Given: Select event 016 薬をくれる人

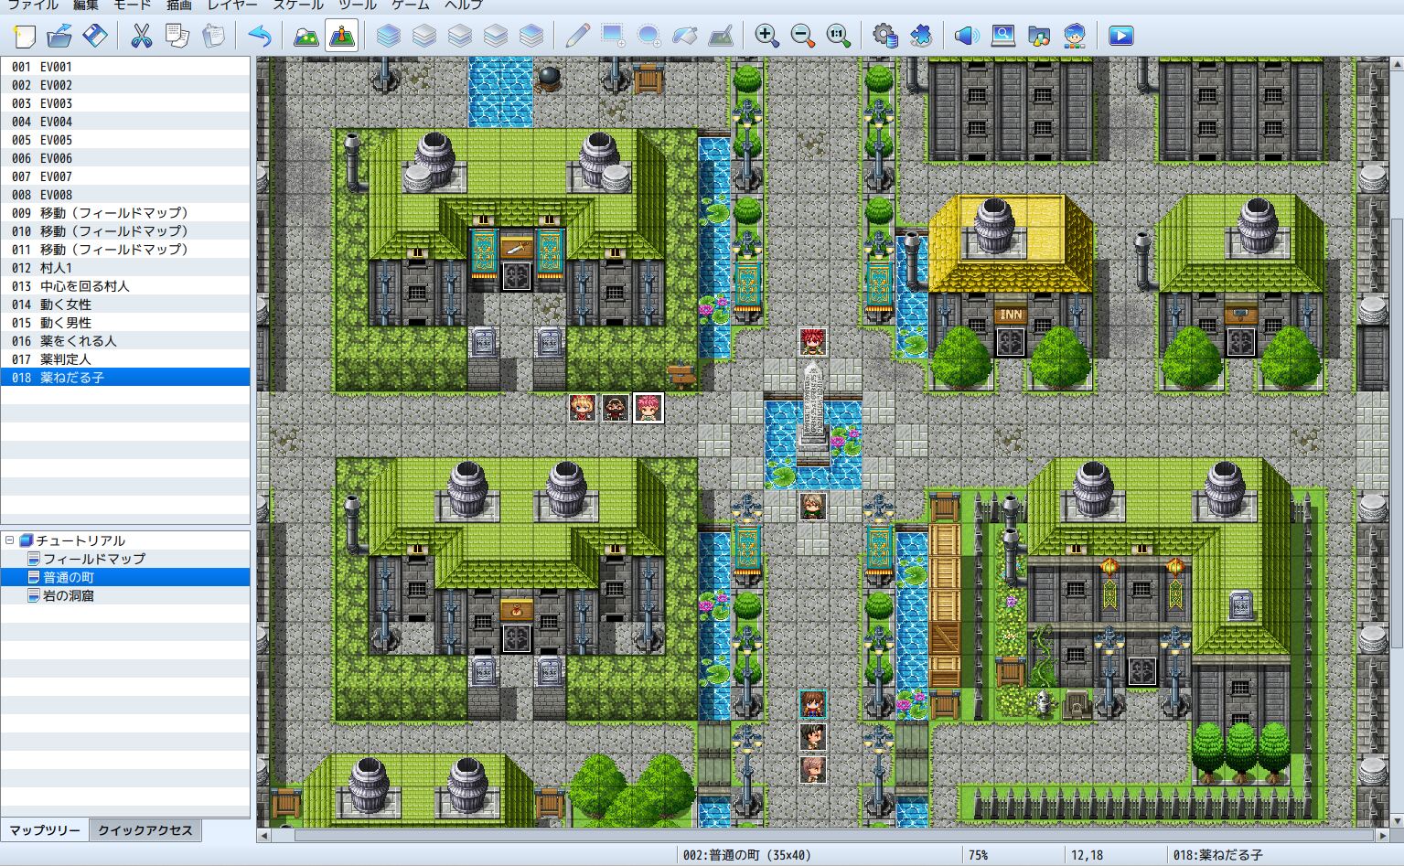Looking at the screenshot, I should [x=125, y=341].
